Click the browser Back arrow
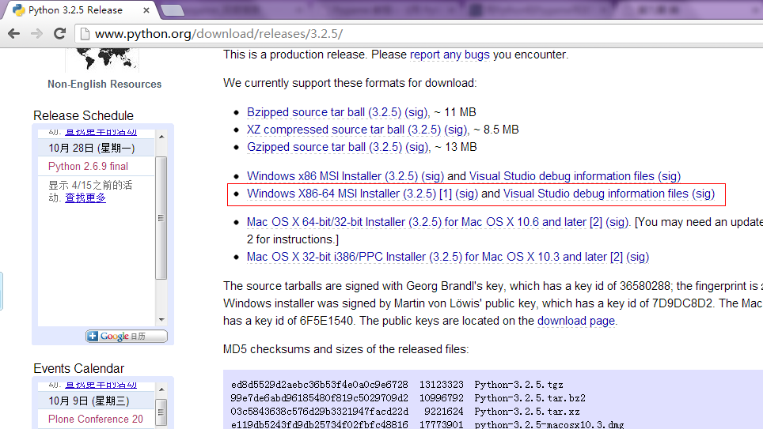 (x=14, y=33)
